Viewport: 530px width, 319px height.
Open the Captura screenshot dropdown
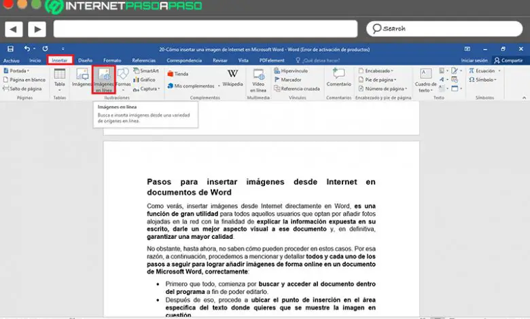click(146, 89)
